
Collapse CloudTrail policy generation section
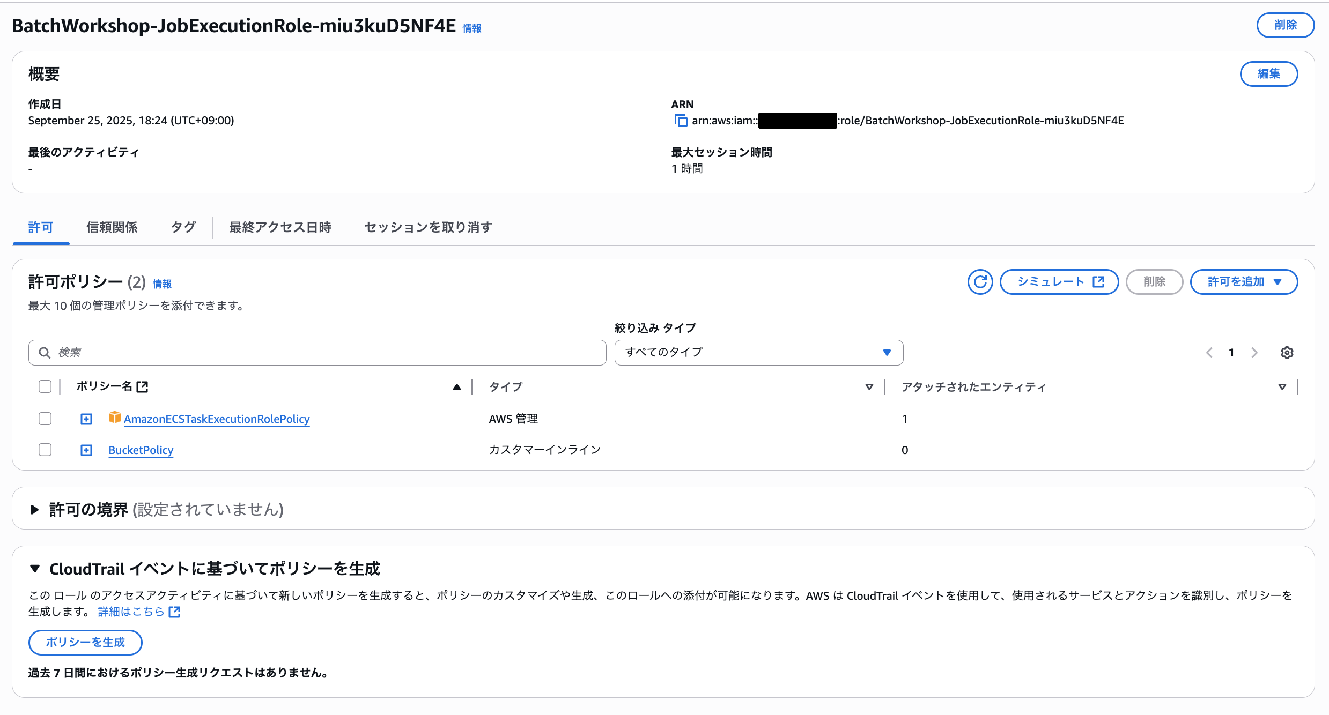(x=35, y=569)
